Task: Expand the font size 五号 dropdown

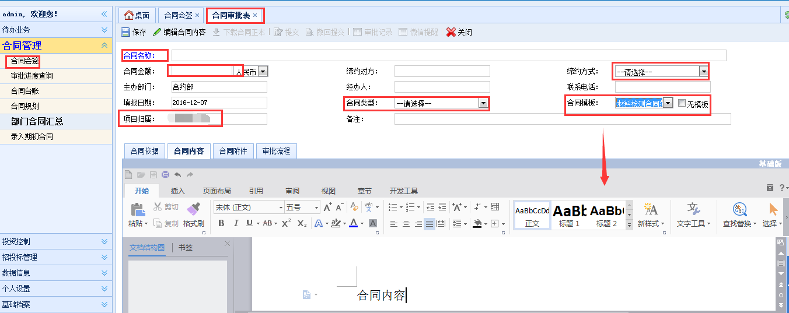Action: 317,208
